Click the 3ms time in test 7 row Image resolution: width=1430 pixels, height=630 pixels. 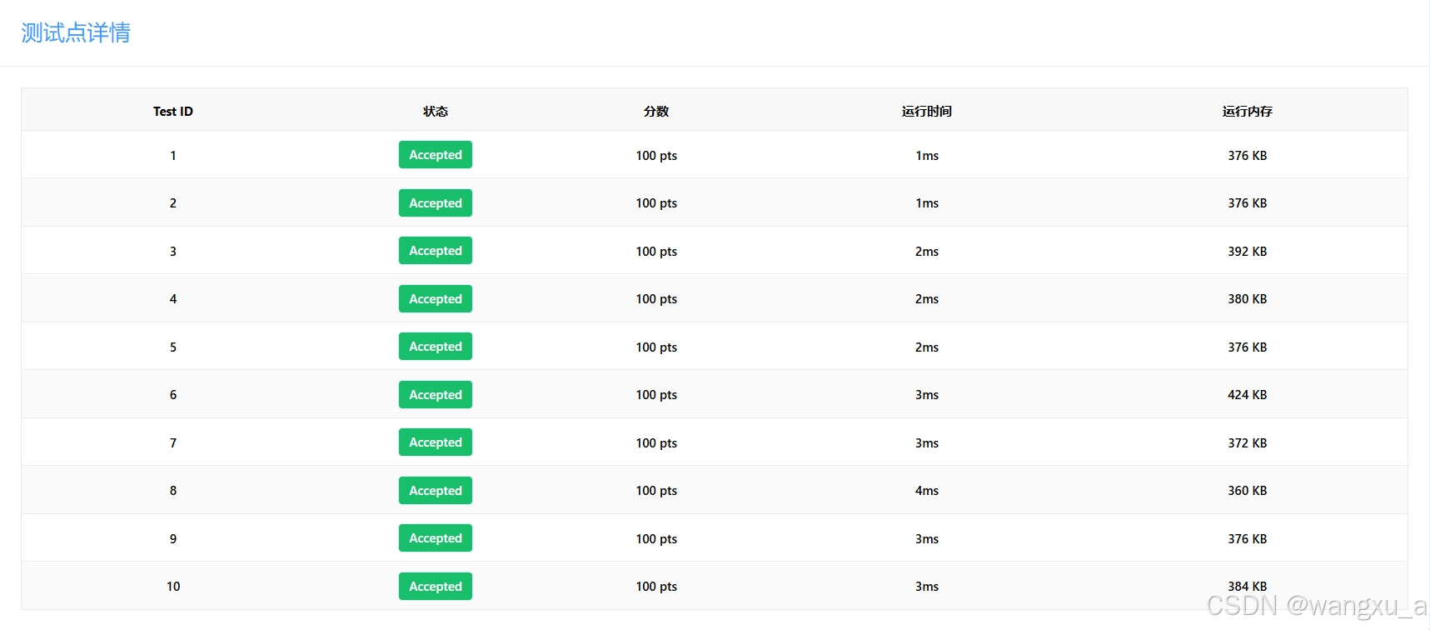coord(927,443)
